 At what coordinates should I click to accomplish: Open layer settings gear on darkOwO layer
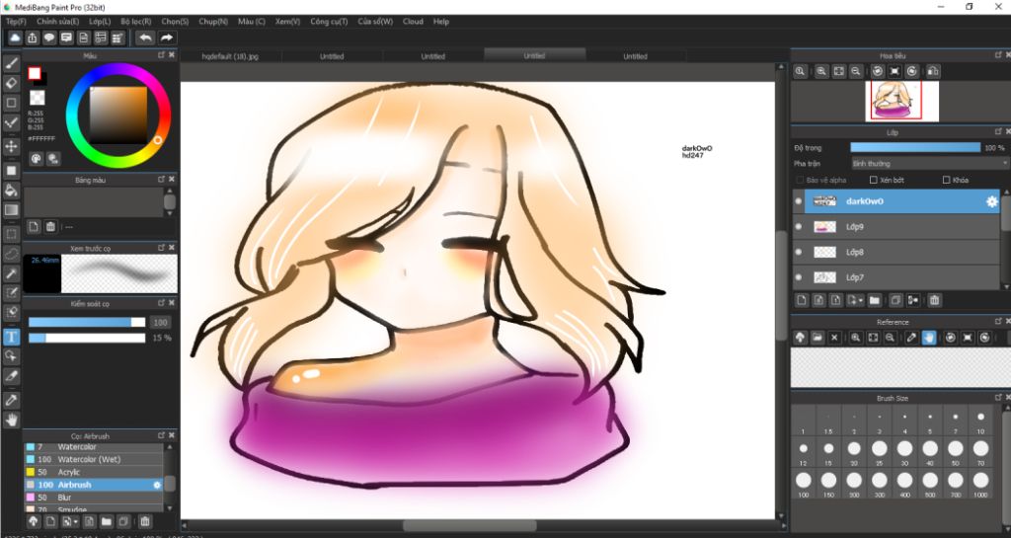click(x=991, y=201)
